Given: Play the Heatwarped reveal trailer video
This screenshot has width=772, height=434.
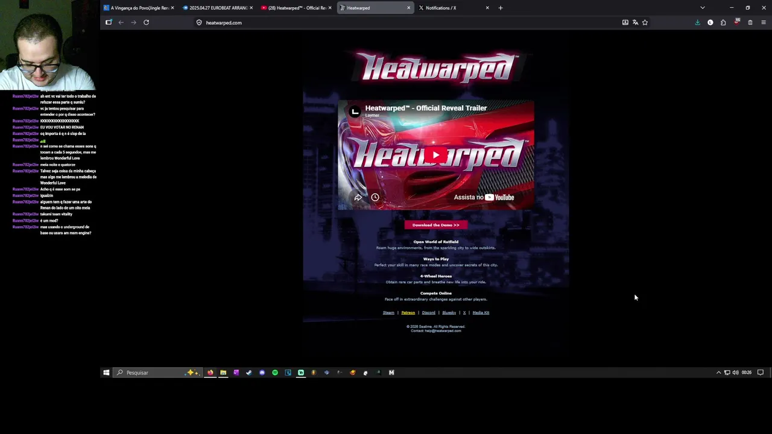Looking at the screenshot, I should [x=435, y=156].
